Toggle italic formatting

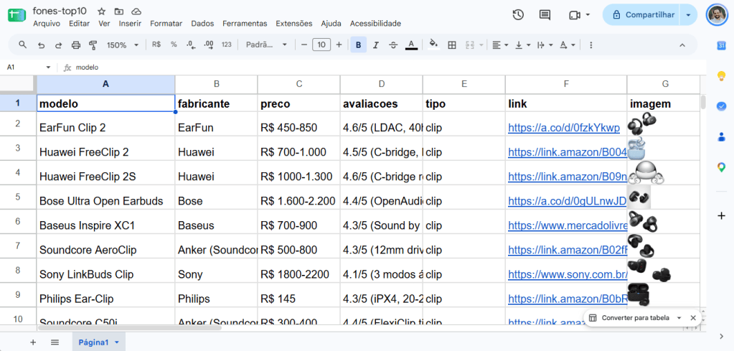[x=375, y=45]
